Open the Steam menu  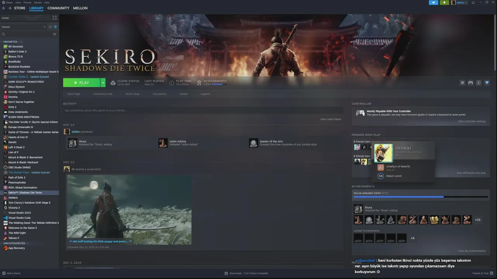(x=10, y=2)
